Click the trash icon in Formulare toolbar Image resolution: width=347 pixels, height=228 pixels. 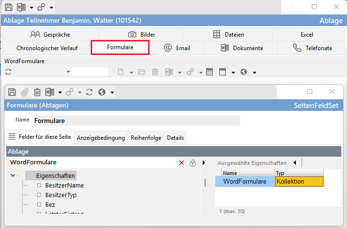37,92
